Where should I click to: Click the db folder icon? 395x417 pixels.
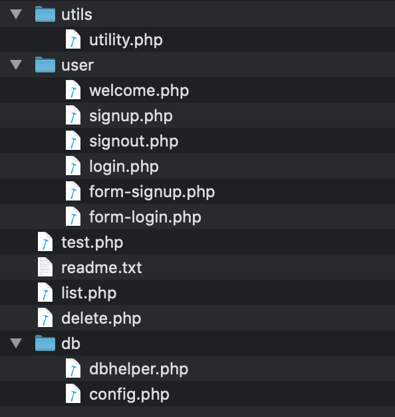[x=45, y=343]
